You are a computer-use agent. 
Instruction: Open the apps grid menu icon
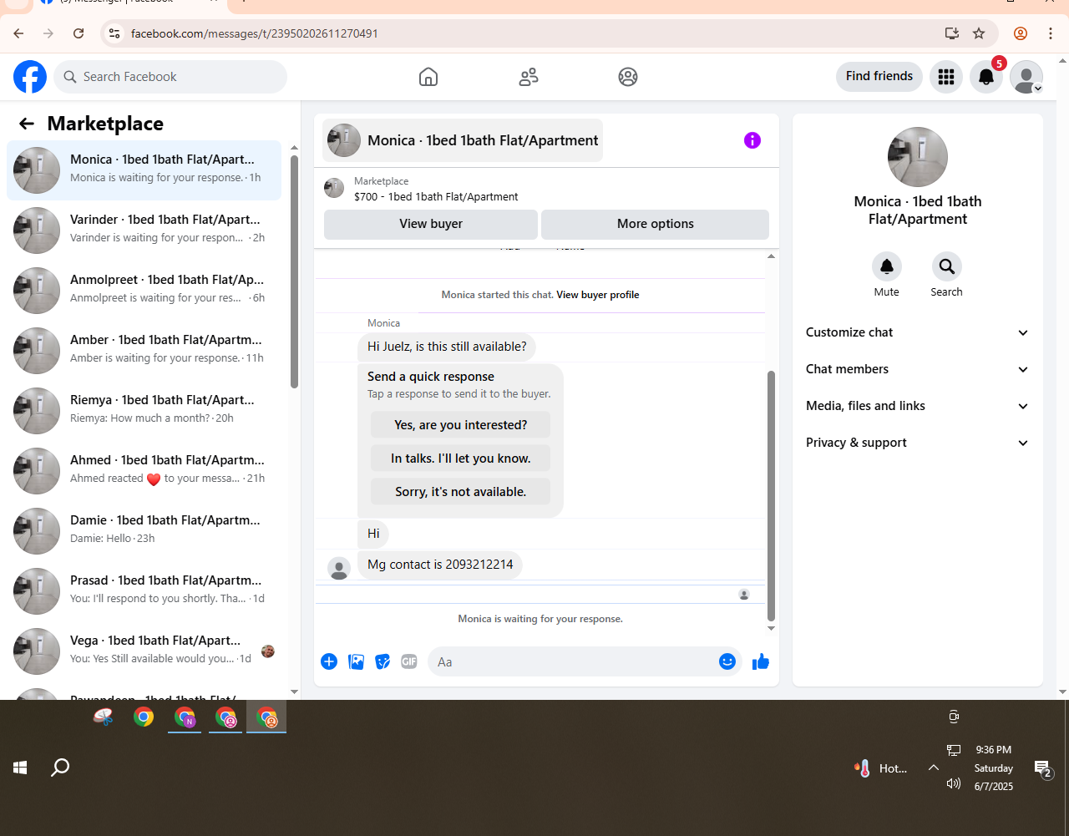(946, 77)
